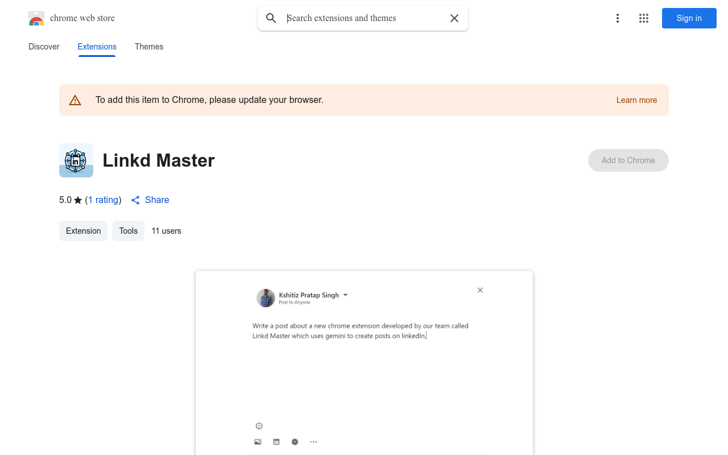Image resolution: width=728 pixels, height=455 pixels.
Task: Click the search magnifier icon
Action: 271,18
